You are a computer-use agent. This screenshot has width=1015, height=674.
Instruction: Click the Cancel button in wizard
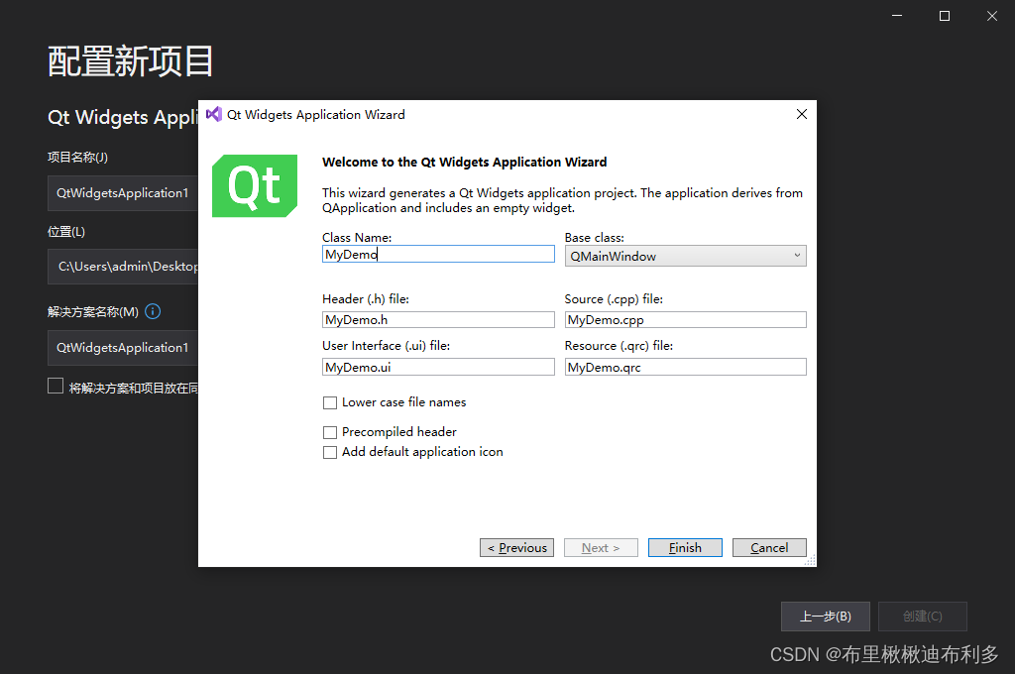(x=769, y=548)
